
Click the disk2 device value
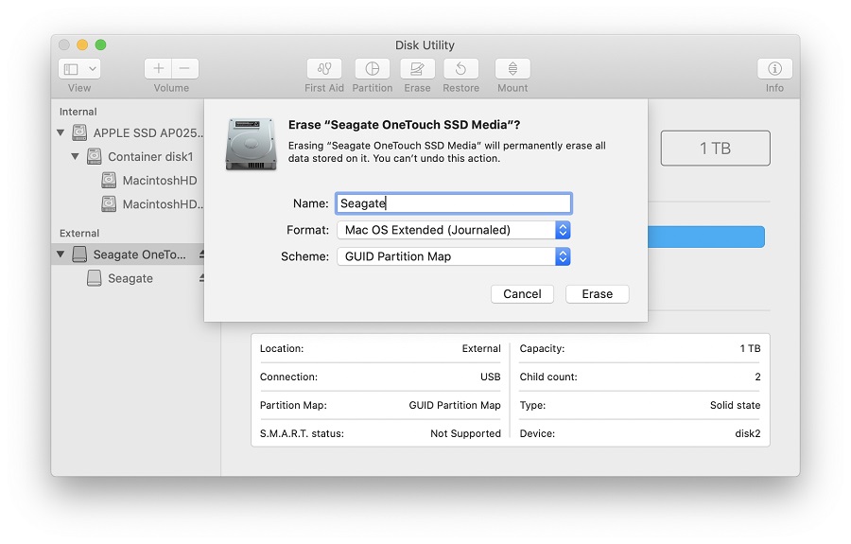pyautogui.click(x=747, y=433)
